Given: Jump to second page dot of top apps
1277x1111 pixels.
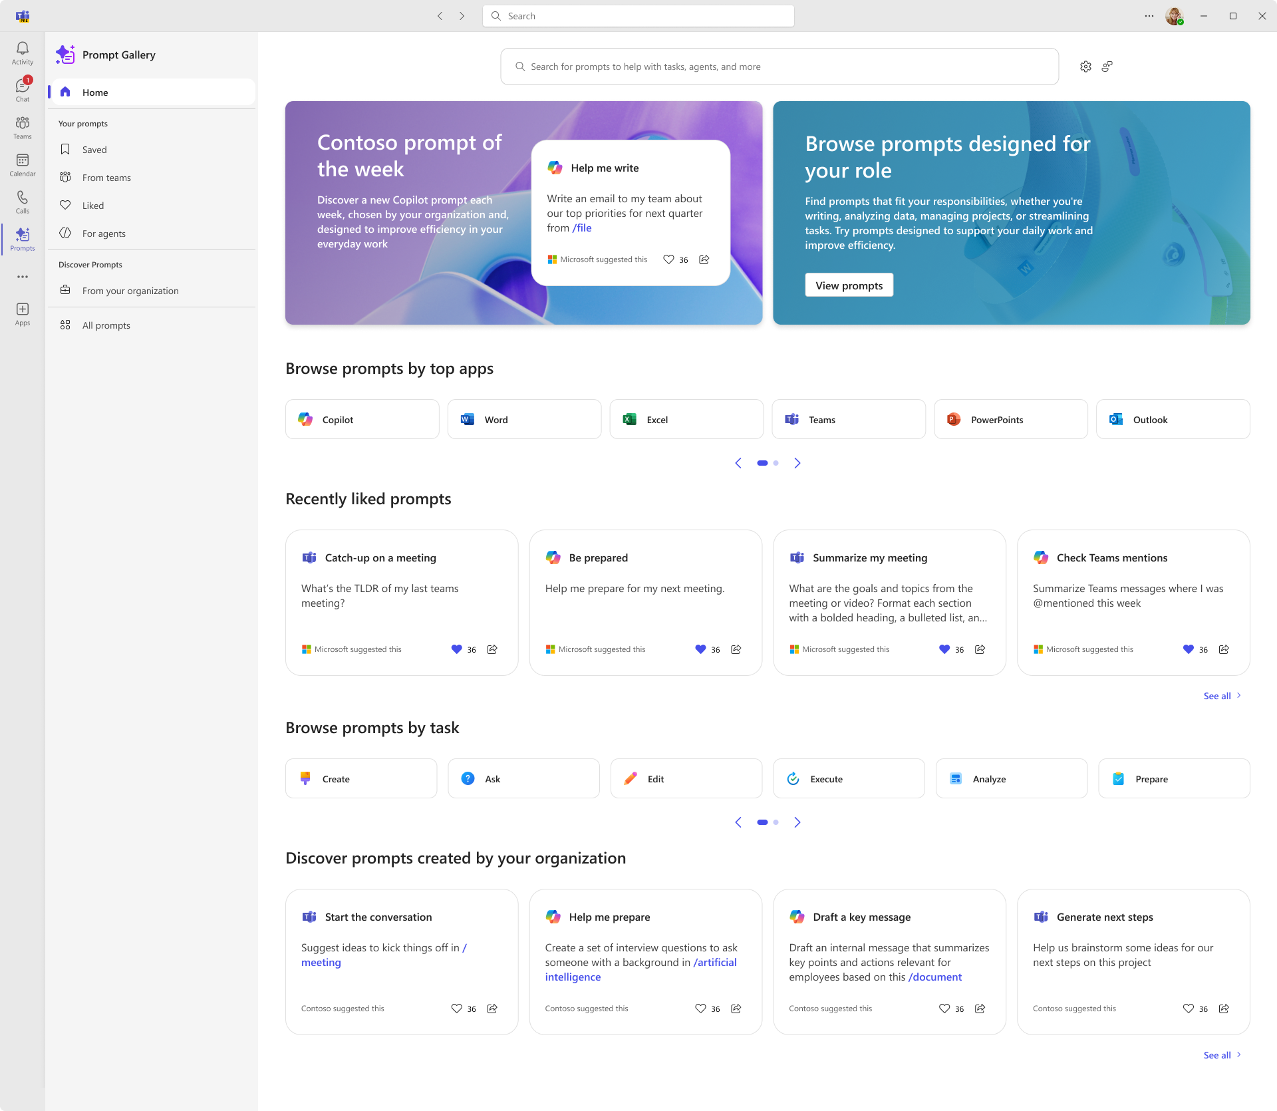Looking at the screenshot, I should [x=776, y=463].
